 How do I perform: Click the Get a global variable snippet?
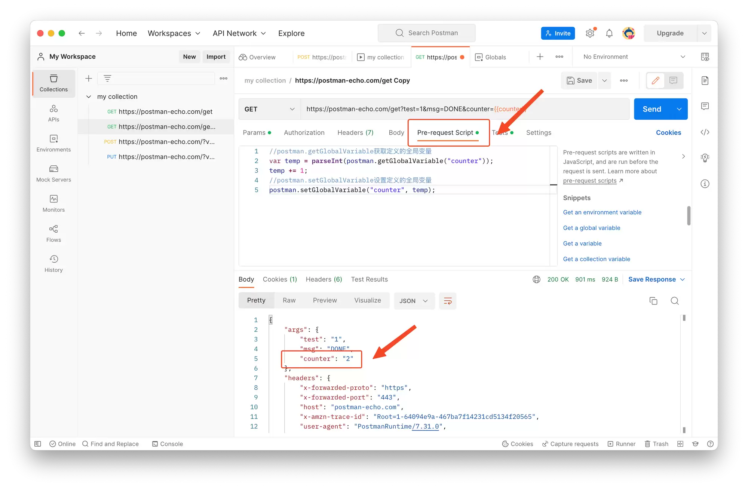tap(592, 228)
